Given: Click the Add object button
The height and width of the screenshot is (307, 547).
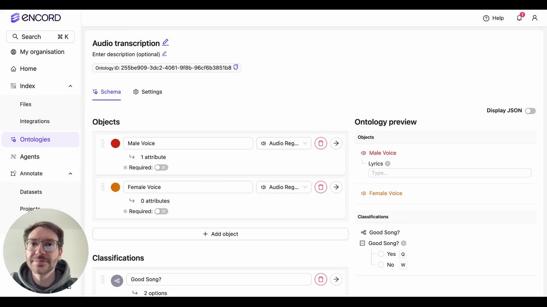Looking at the screenshot, I should tap(220, 234).
